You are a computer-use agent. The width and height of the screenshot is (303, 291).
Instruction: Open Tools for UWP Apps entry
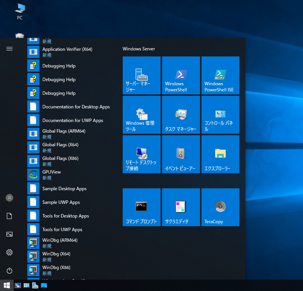72,229
